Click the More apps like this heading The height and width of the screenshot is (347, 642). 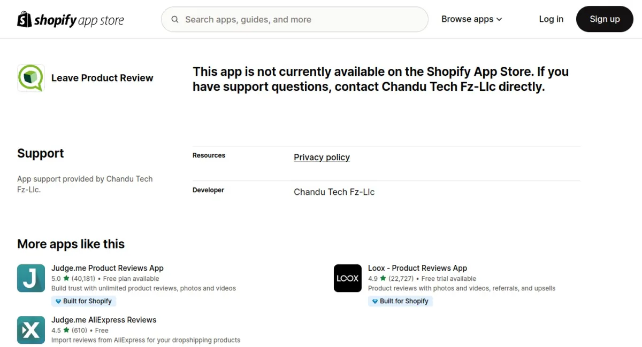[x=71, y=244]
